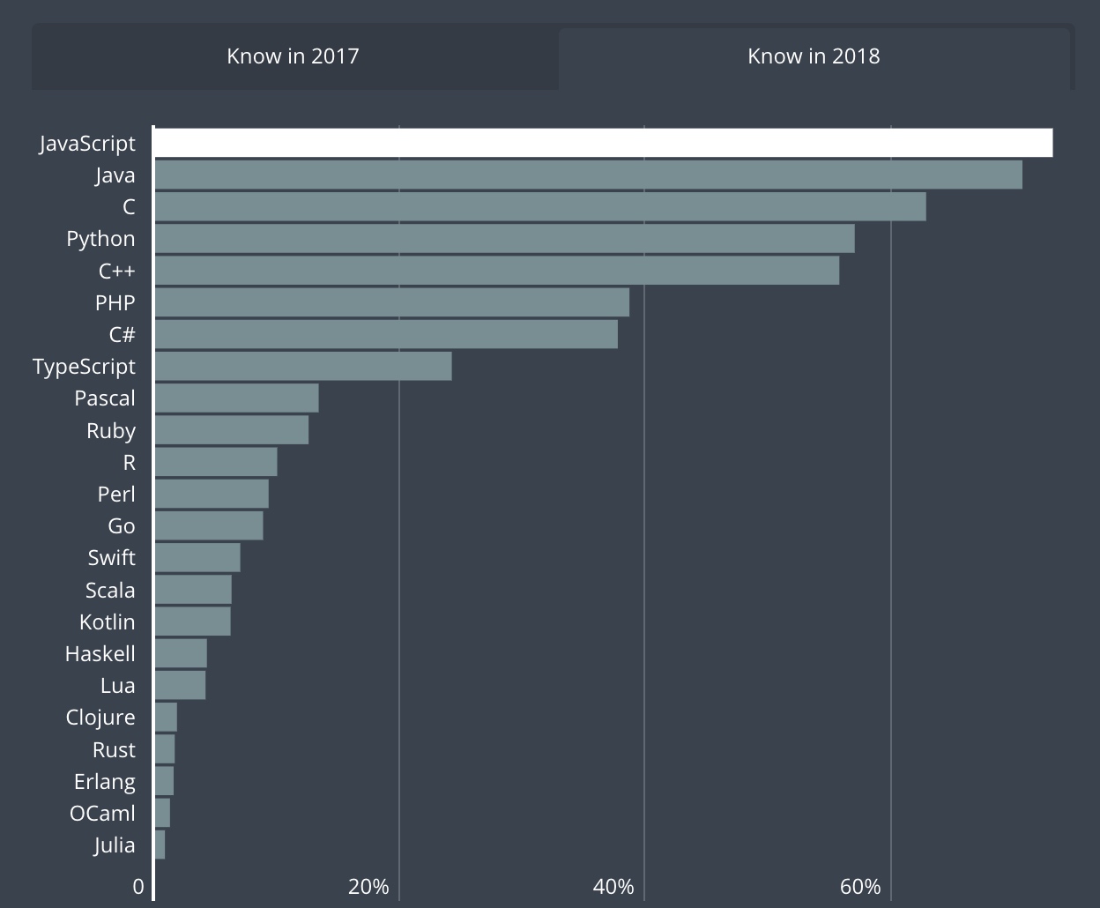1100x908 pixels.
Task: Click the Ruby bar
Action: coord(231,430)
